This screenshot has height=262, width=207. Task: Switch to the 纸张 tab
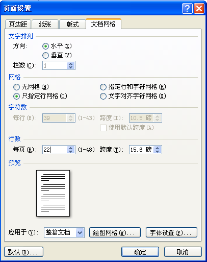coord(45,24)
